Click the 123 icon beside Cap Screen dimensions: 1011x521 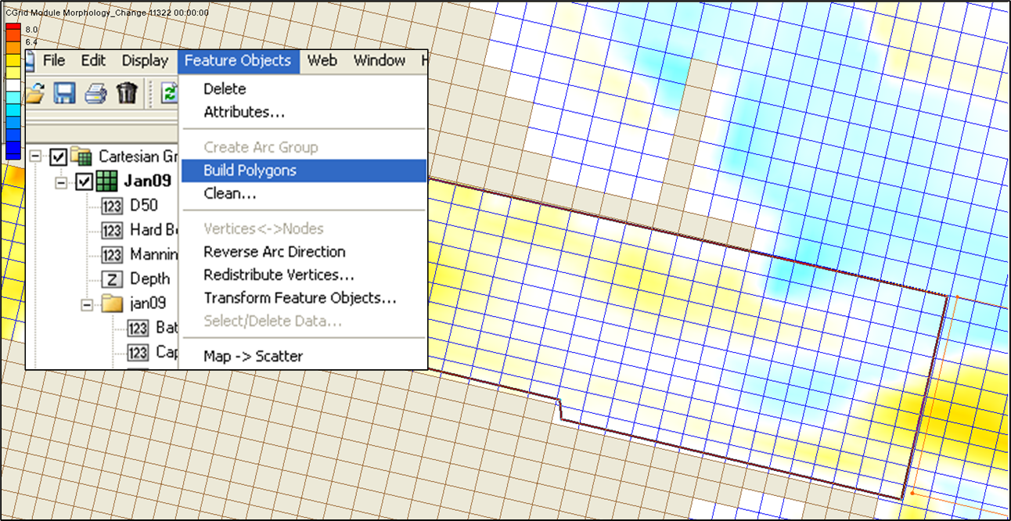click(x=138, y=353)
